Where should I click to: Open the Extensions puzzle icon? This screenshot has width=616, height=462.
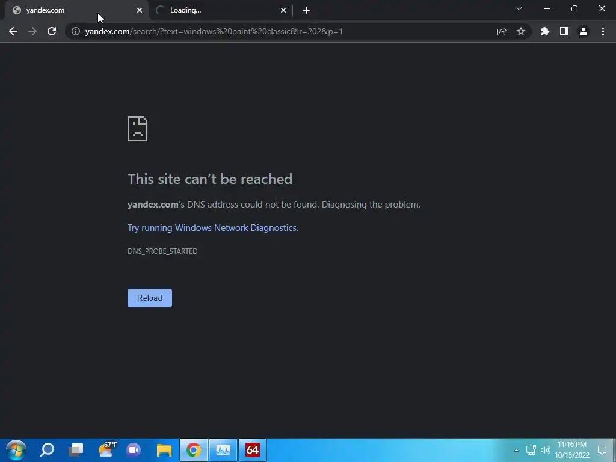545,31
